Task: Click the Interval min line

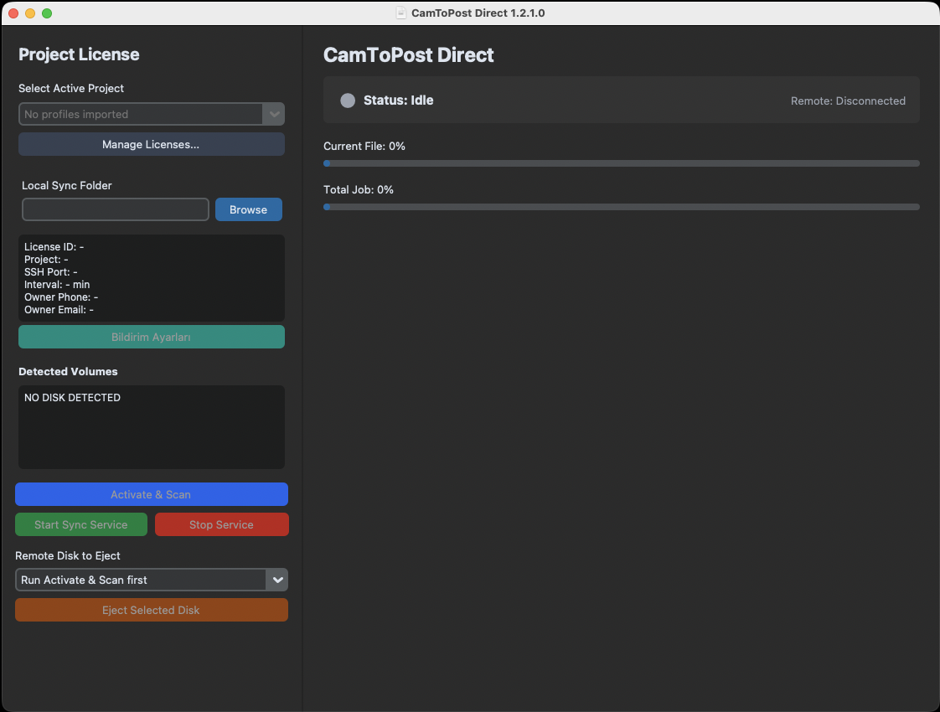Action: tap(57, 285)
